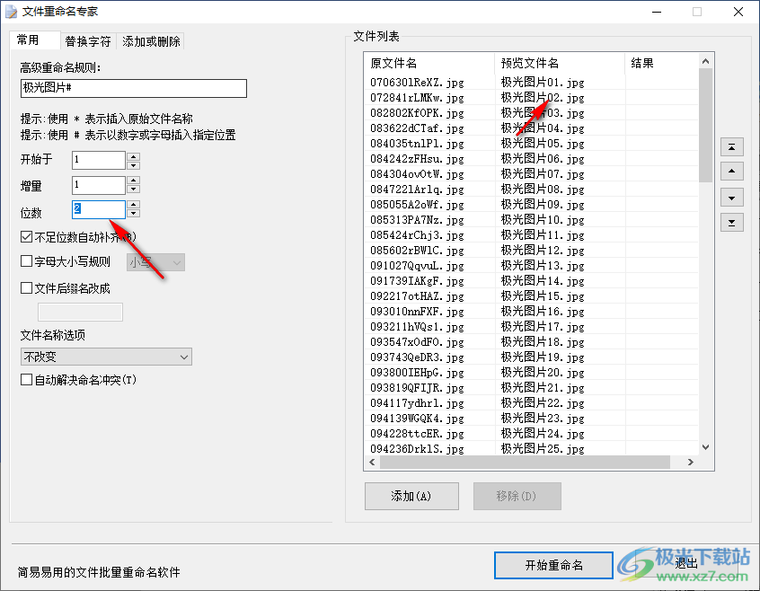Click the 开始重命名 button
This screenshot has height=591, width=760.
[553, 565]
